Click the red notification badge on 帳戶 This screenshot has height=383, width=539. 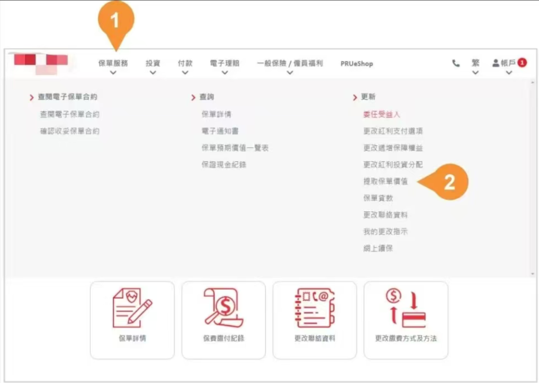coord(522,62)
